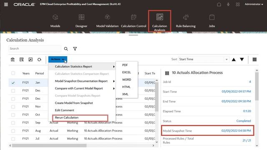Open the Administrator user dropdown
Screen dimensions: 267x150
(x=254, y=4)
